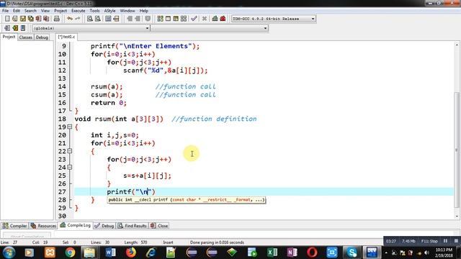
Task: Collapse the code fold at line 24
Action: [x=70, y=167]
